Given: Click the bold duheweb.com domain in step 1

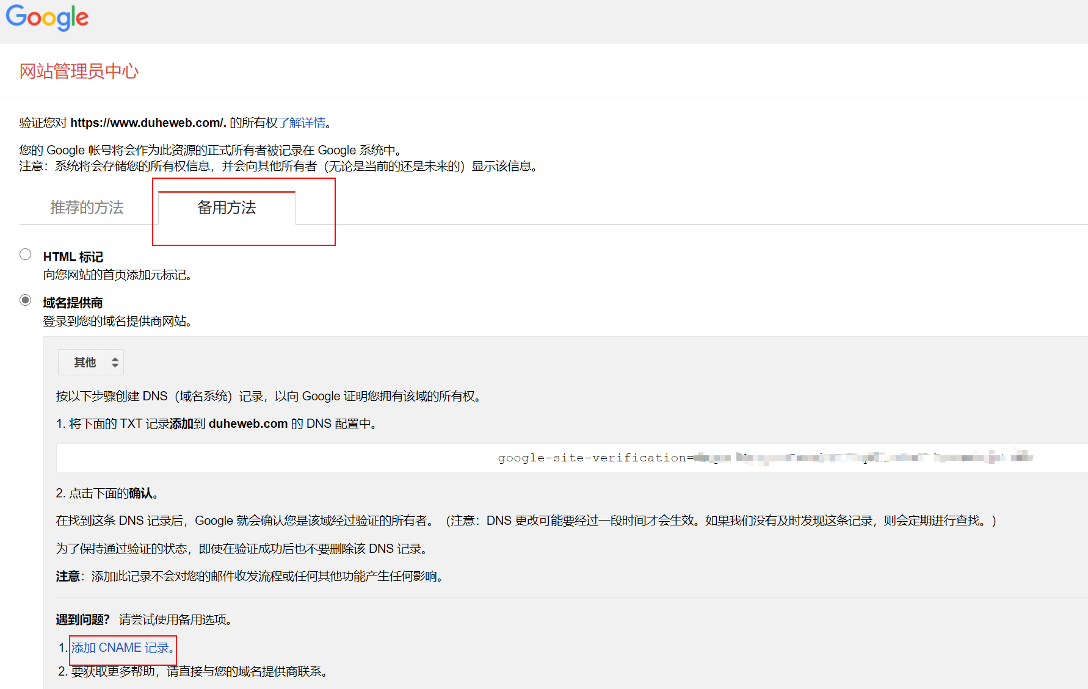Looking at the screenshot, I should (248, 424).
